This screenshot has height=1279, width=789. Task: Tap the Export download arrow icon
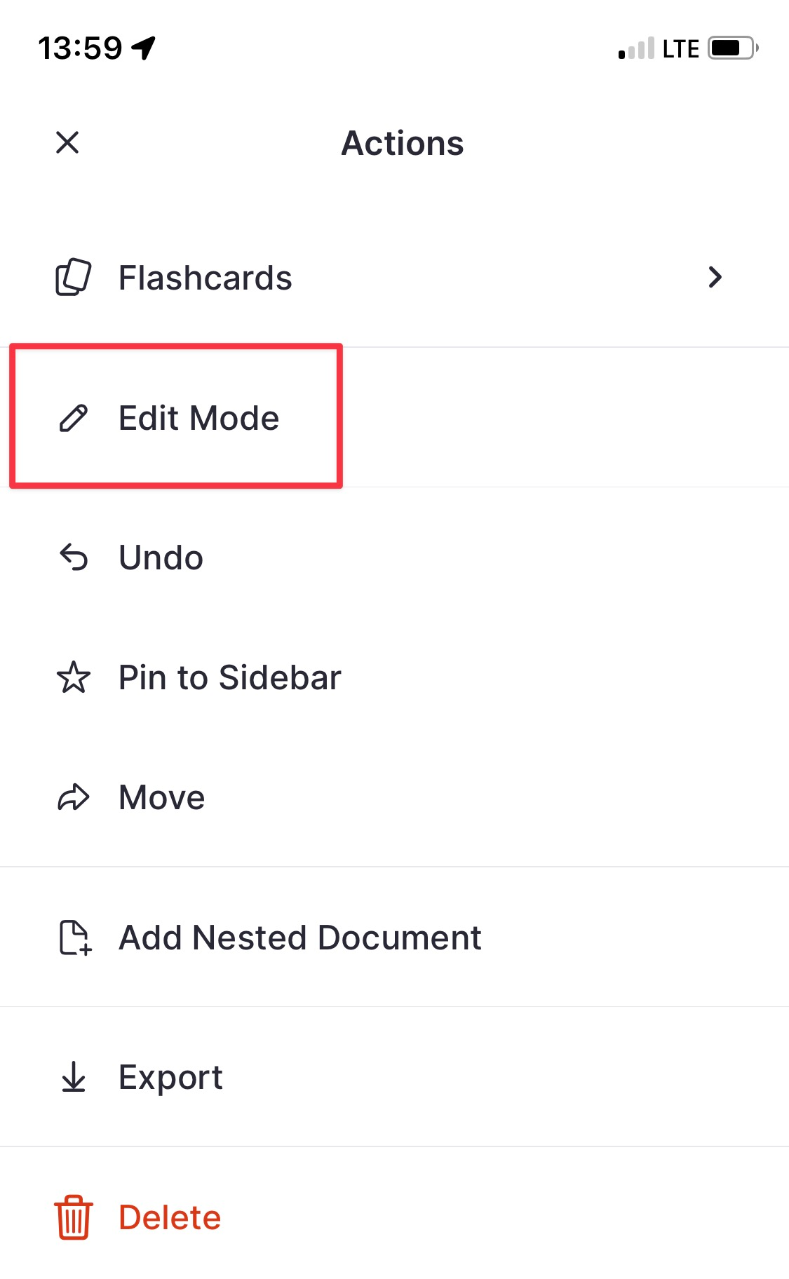73,1077
